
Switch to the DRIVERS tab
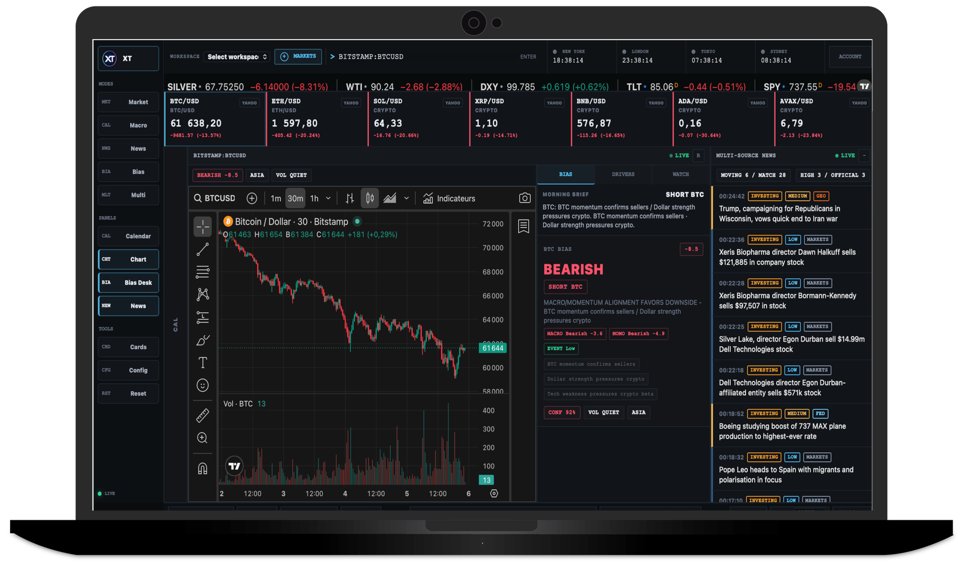point(623,174)
